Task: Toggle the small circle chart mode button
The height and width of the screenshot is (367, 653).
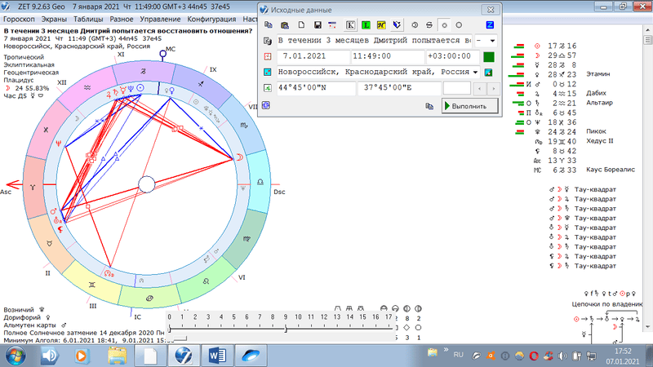Action: pos(444,25)
